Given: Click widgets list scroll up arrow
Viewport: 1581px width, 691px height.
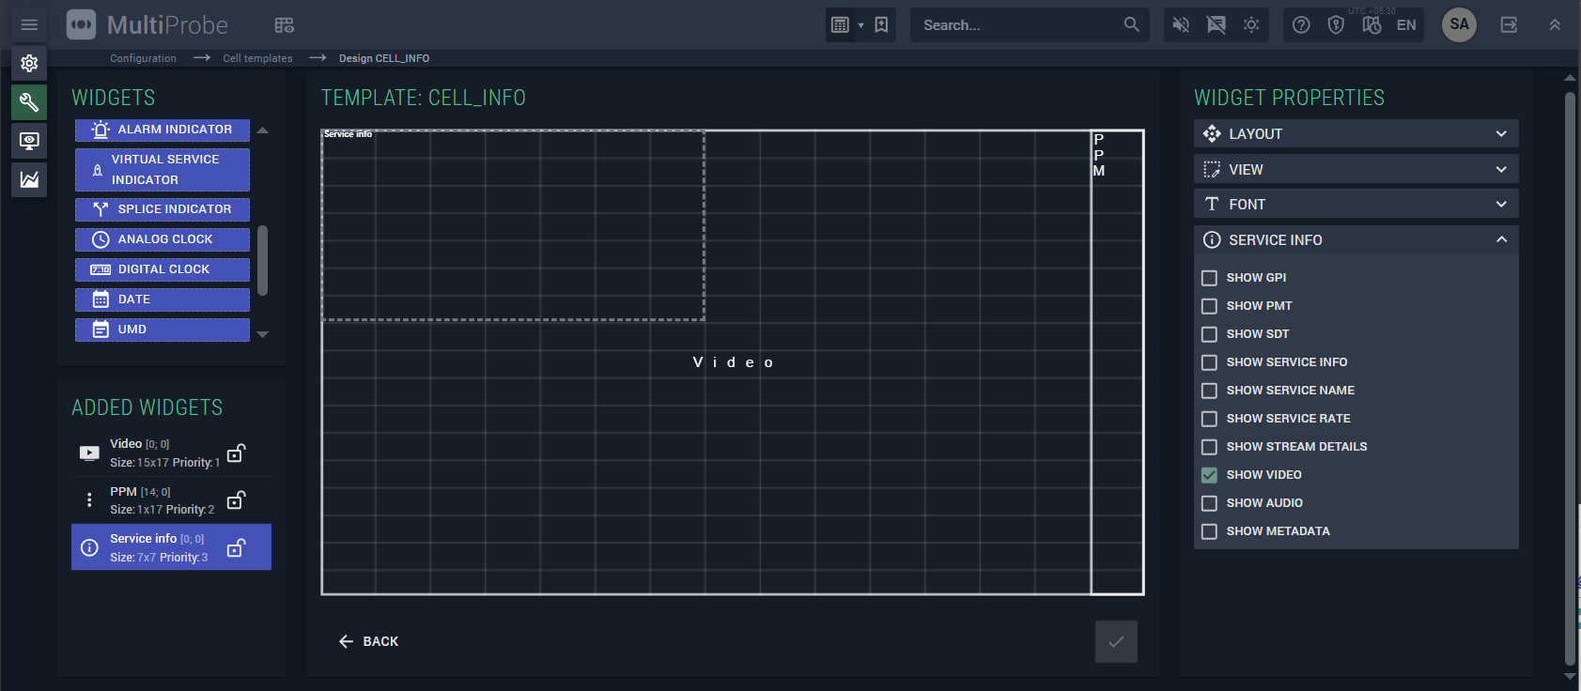Looking at the screenshot, I should coord(263,131).
